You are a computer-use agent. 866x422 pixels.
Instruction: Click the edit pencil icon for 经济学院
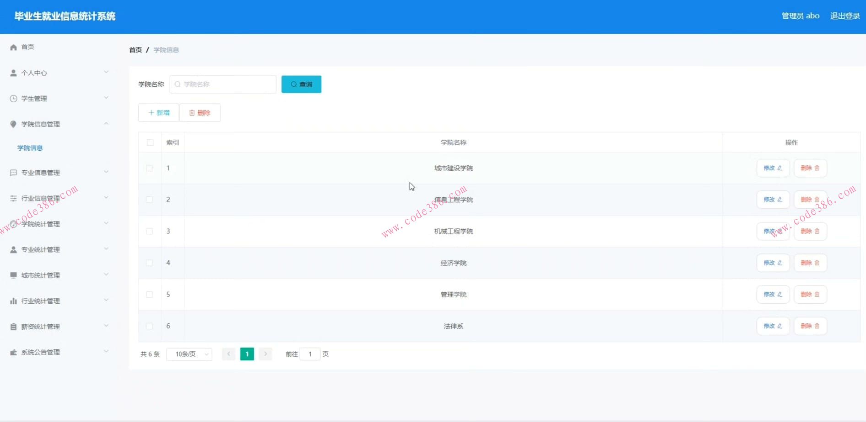coord(780,263)
